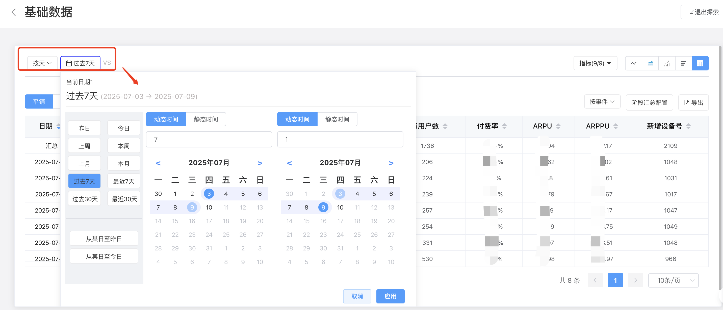Sort by ARPPU column arrows
This screenshot has width=723, height=310.
[615, 126]
